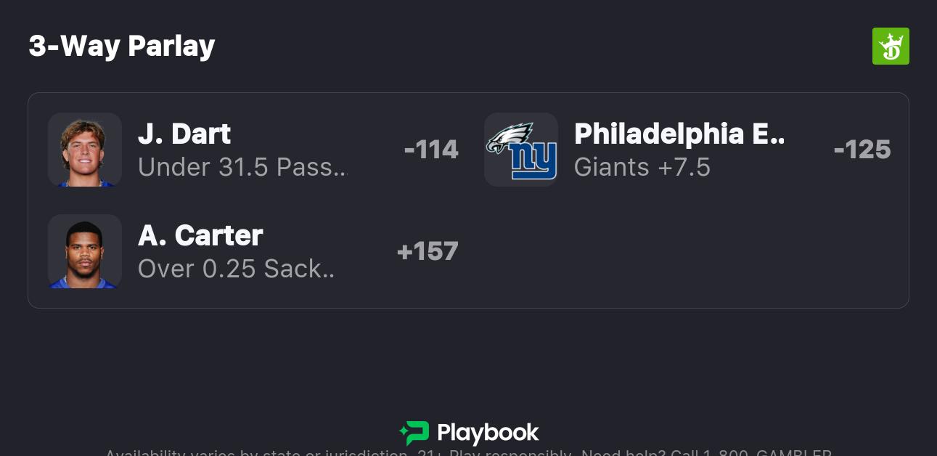Click the -125 odds for Giants spread
This screenshot has height=456, width=937.
pos(862,150)
